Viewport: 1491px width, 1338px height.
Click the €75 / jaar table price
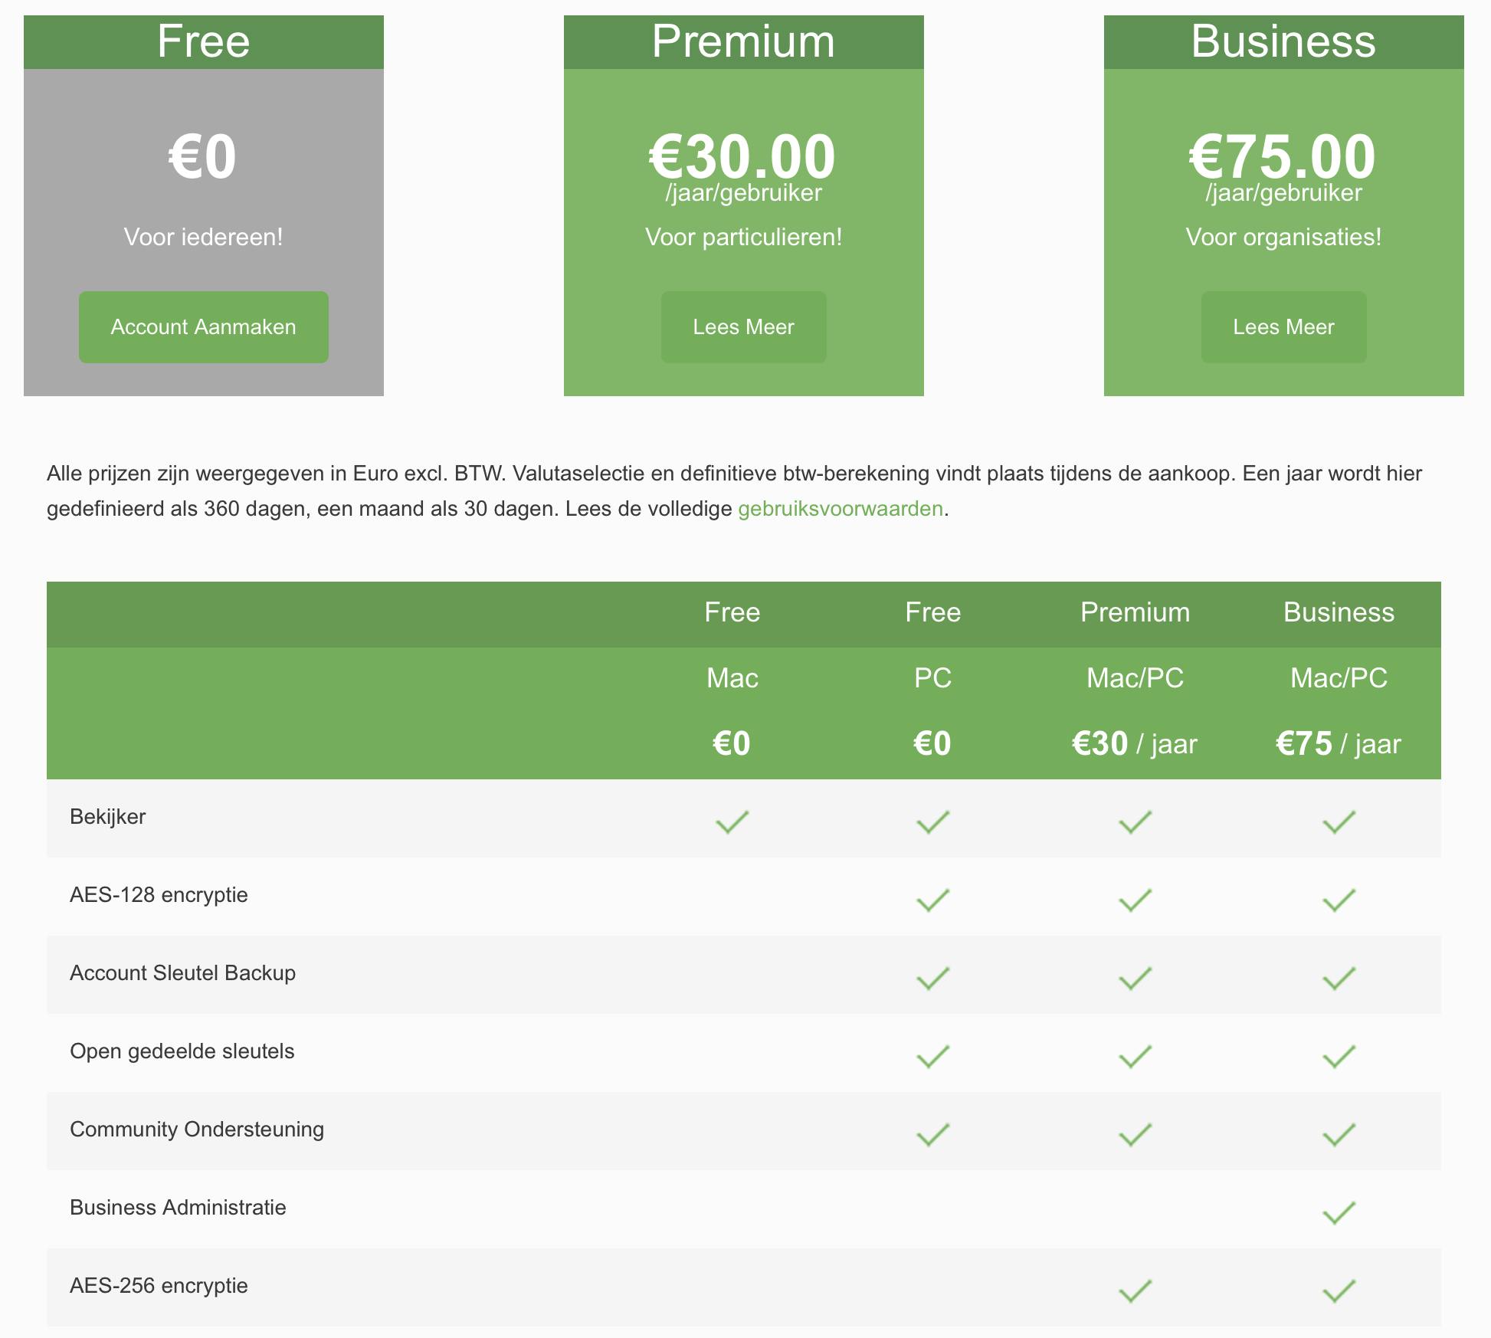1338,744
